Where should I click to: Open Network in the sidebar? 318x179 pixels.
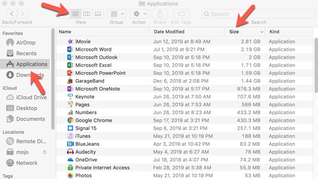pos(22,163)
